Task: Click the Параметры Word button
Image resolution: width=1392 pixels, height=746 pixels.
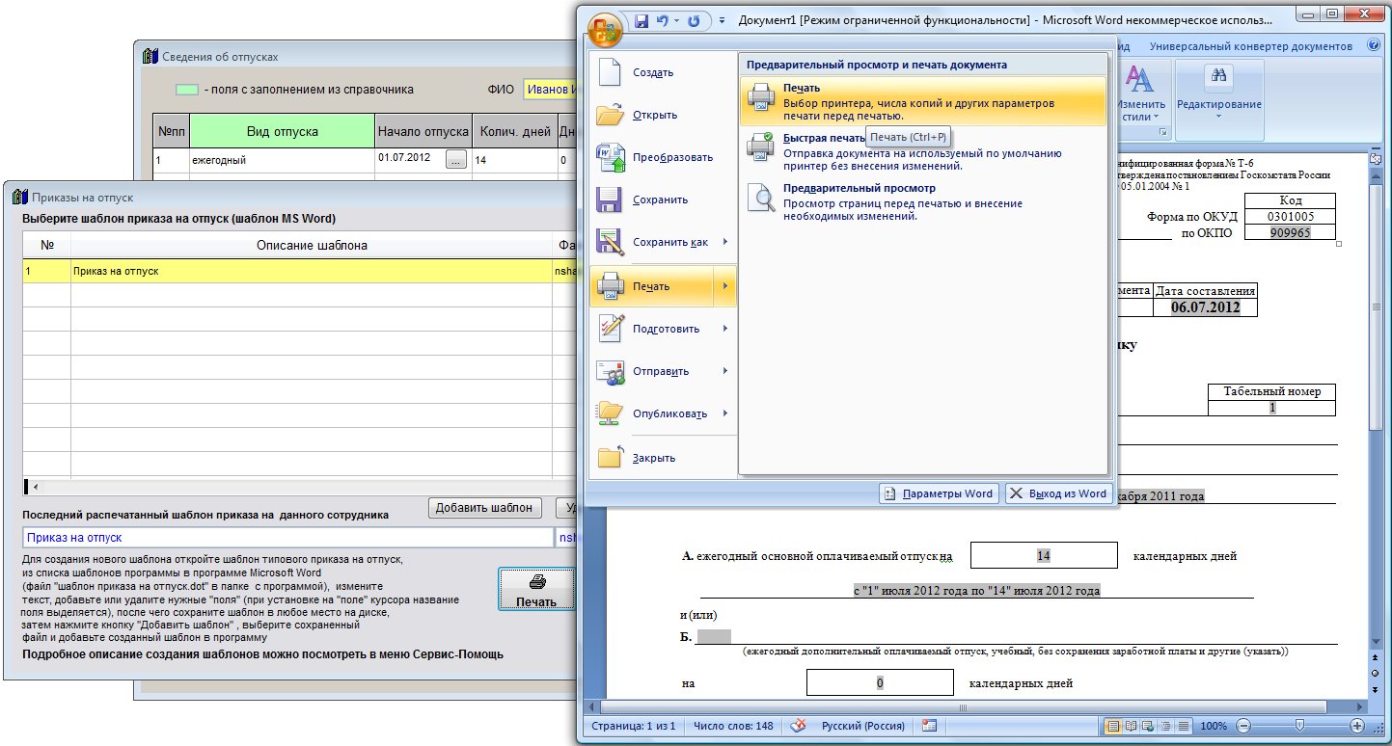Action: click(x=939, y=493)
